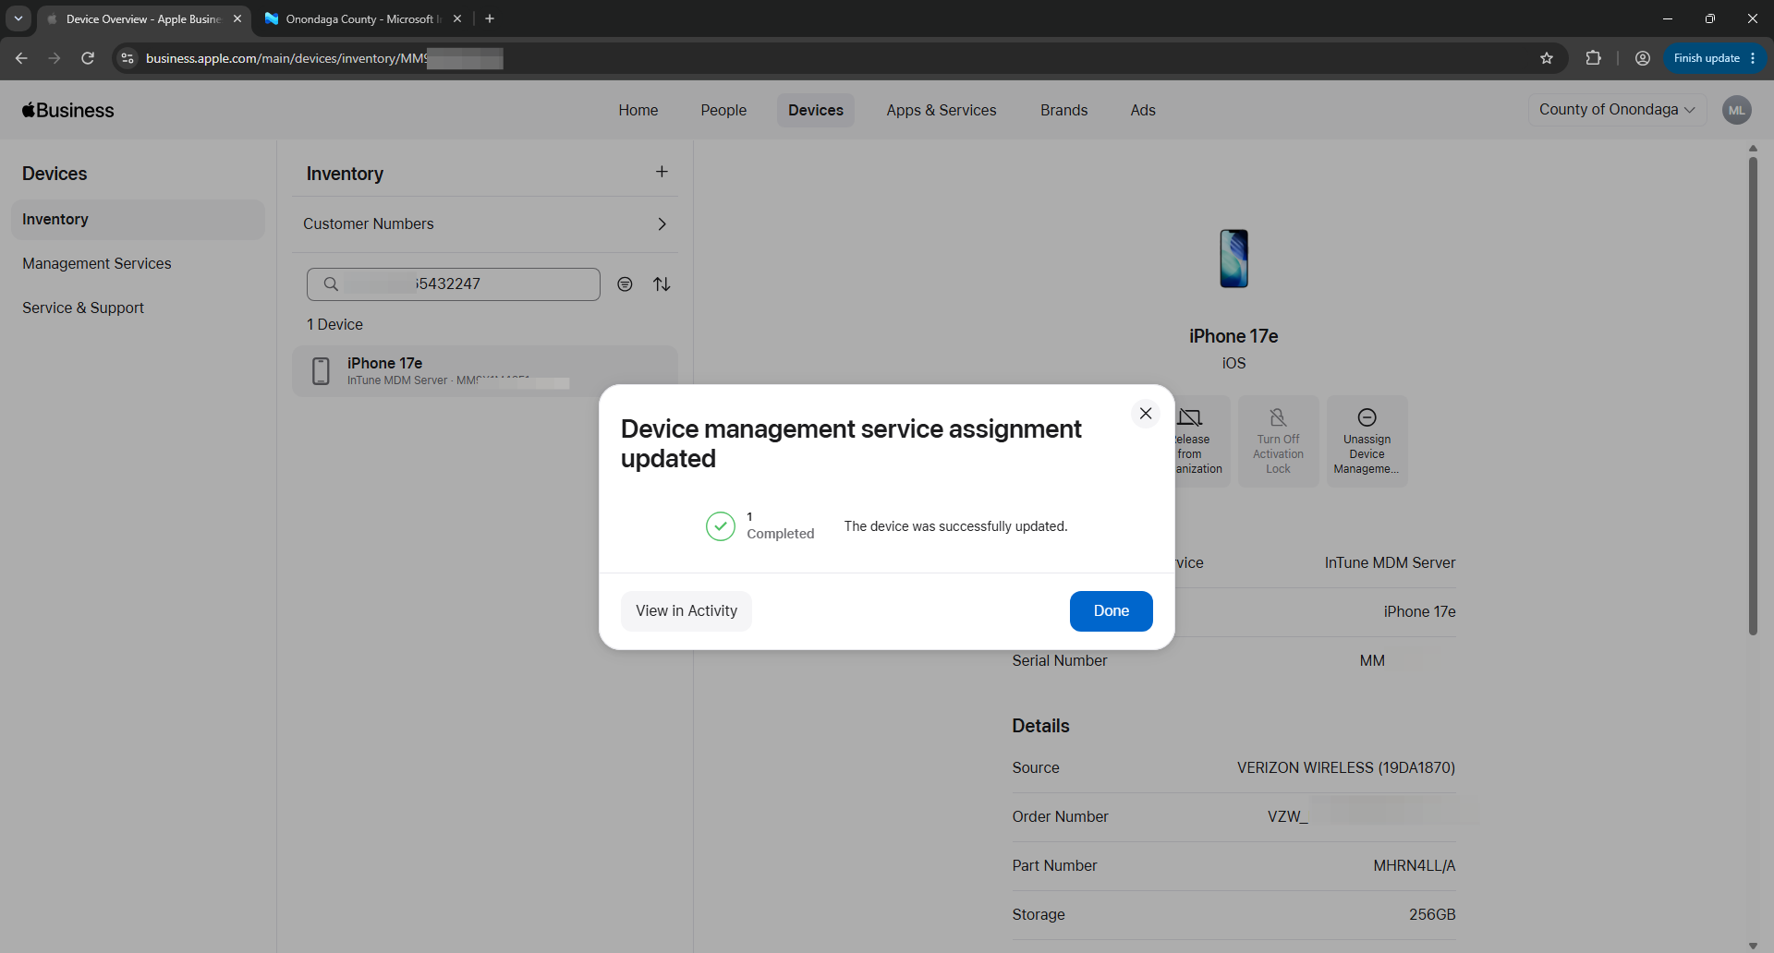Click the 256GB storage value

point(1432,915)
